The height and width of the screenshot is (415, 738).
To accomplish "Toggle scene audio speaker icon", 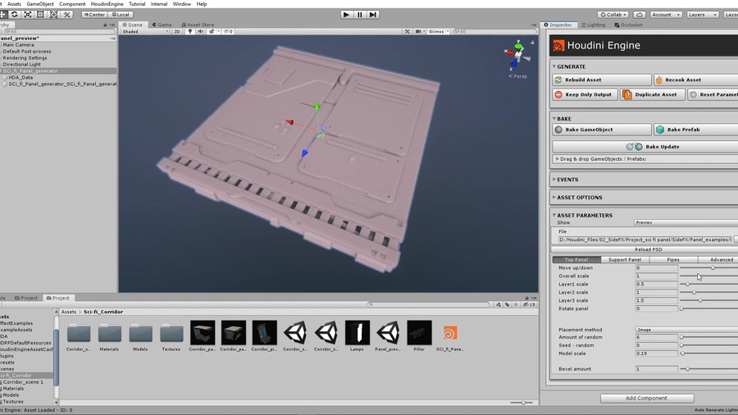I will pos(201,31).
